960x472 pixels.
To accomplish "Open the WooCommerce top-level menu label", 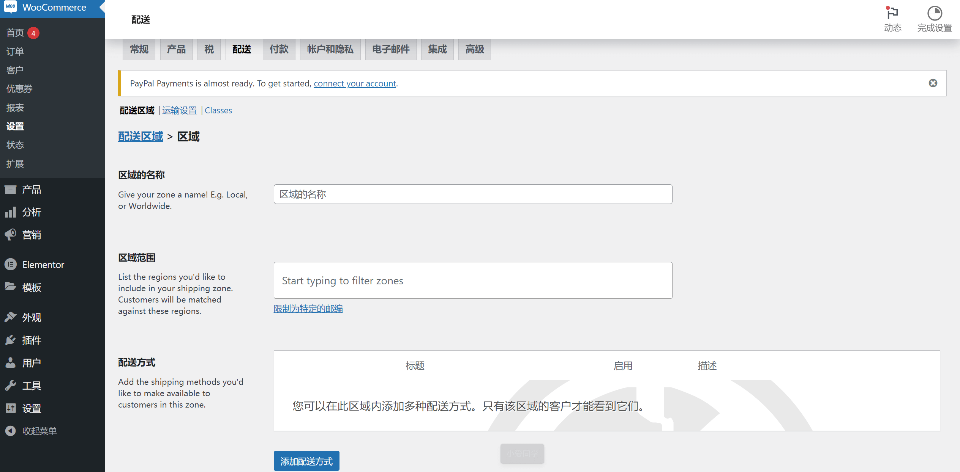I will click(54, 7).
